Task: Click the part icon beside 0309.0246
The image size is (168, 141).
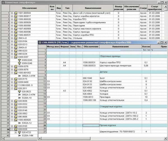Action: coord(19,63)
